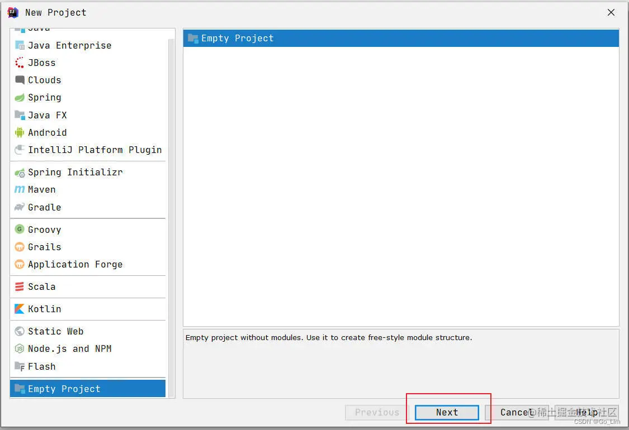This screenshot has width=629, height=430.
Task: Click the Groovy green G icon
Action: coord(19,229)
